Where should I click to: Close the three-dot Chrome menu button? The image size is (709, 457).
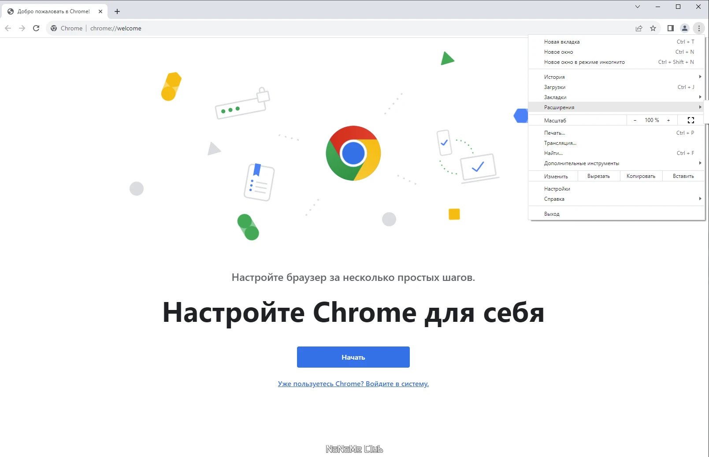[x=699, y=28]
